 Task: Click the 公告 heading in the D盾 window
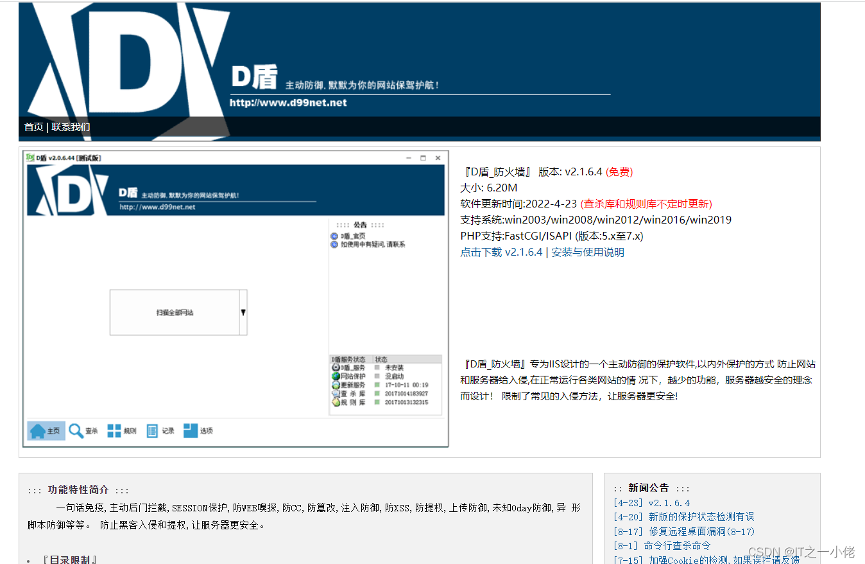pos(360,225)
